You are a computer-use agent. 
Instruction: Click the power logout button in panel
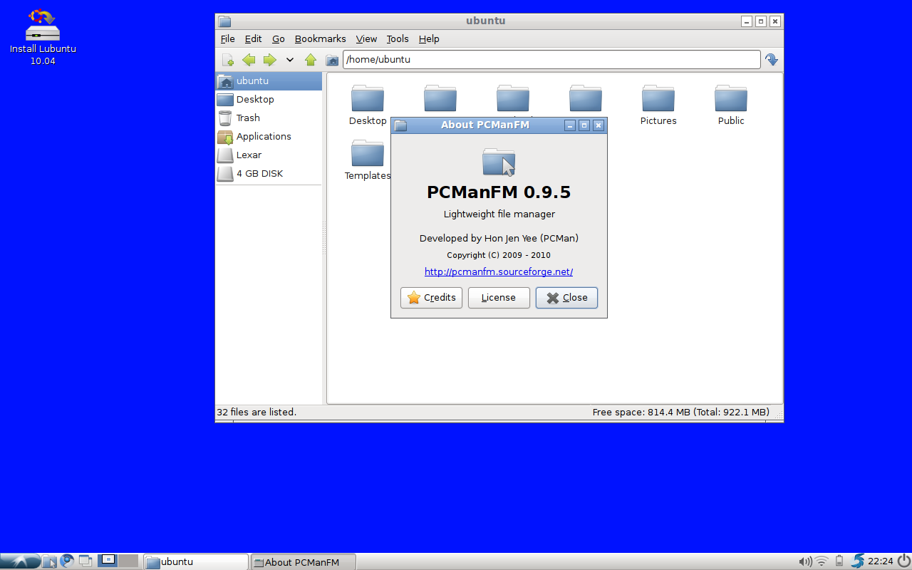coord(903,561)
